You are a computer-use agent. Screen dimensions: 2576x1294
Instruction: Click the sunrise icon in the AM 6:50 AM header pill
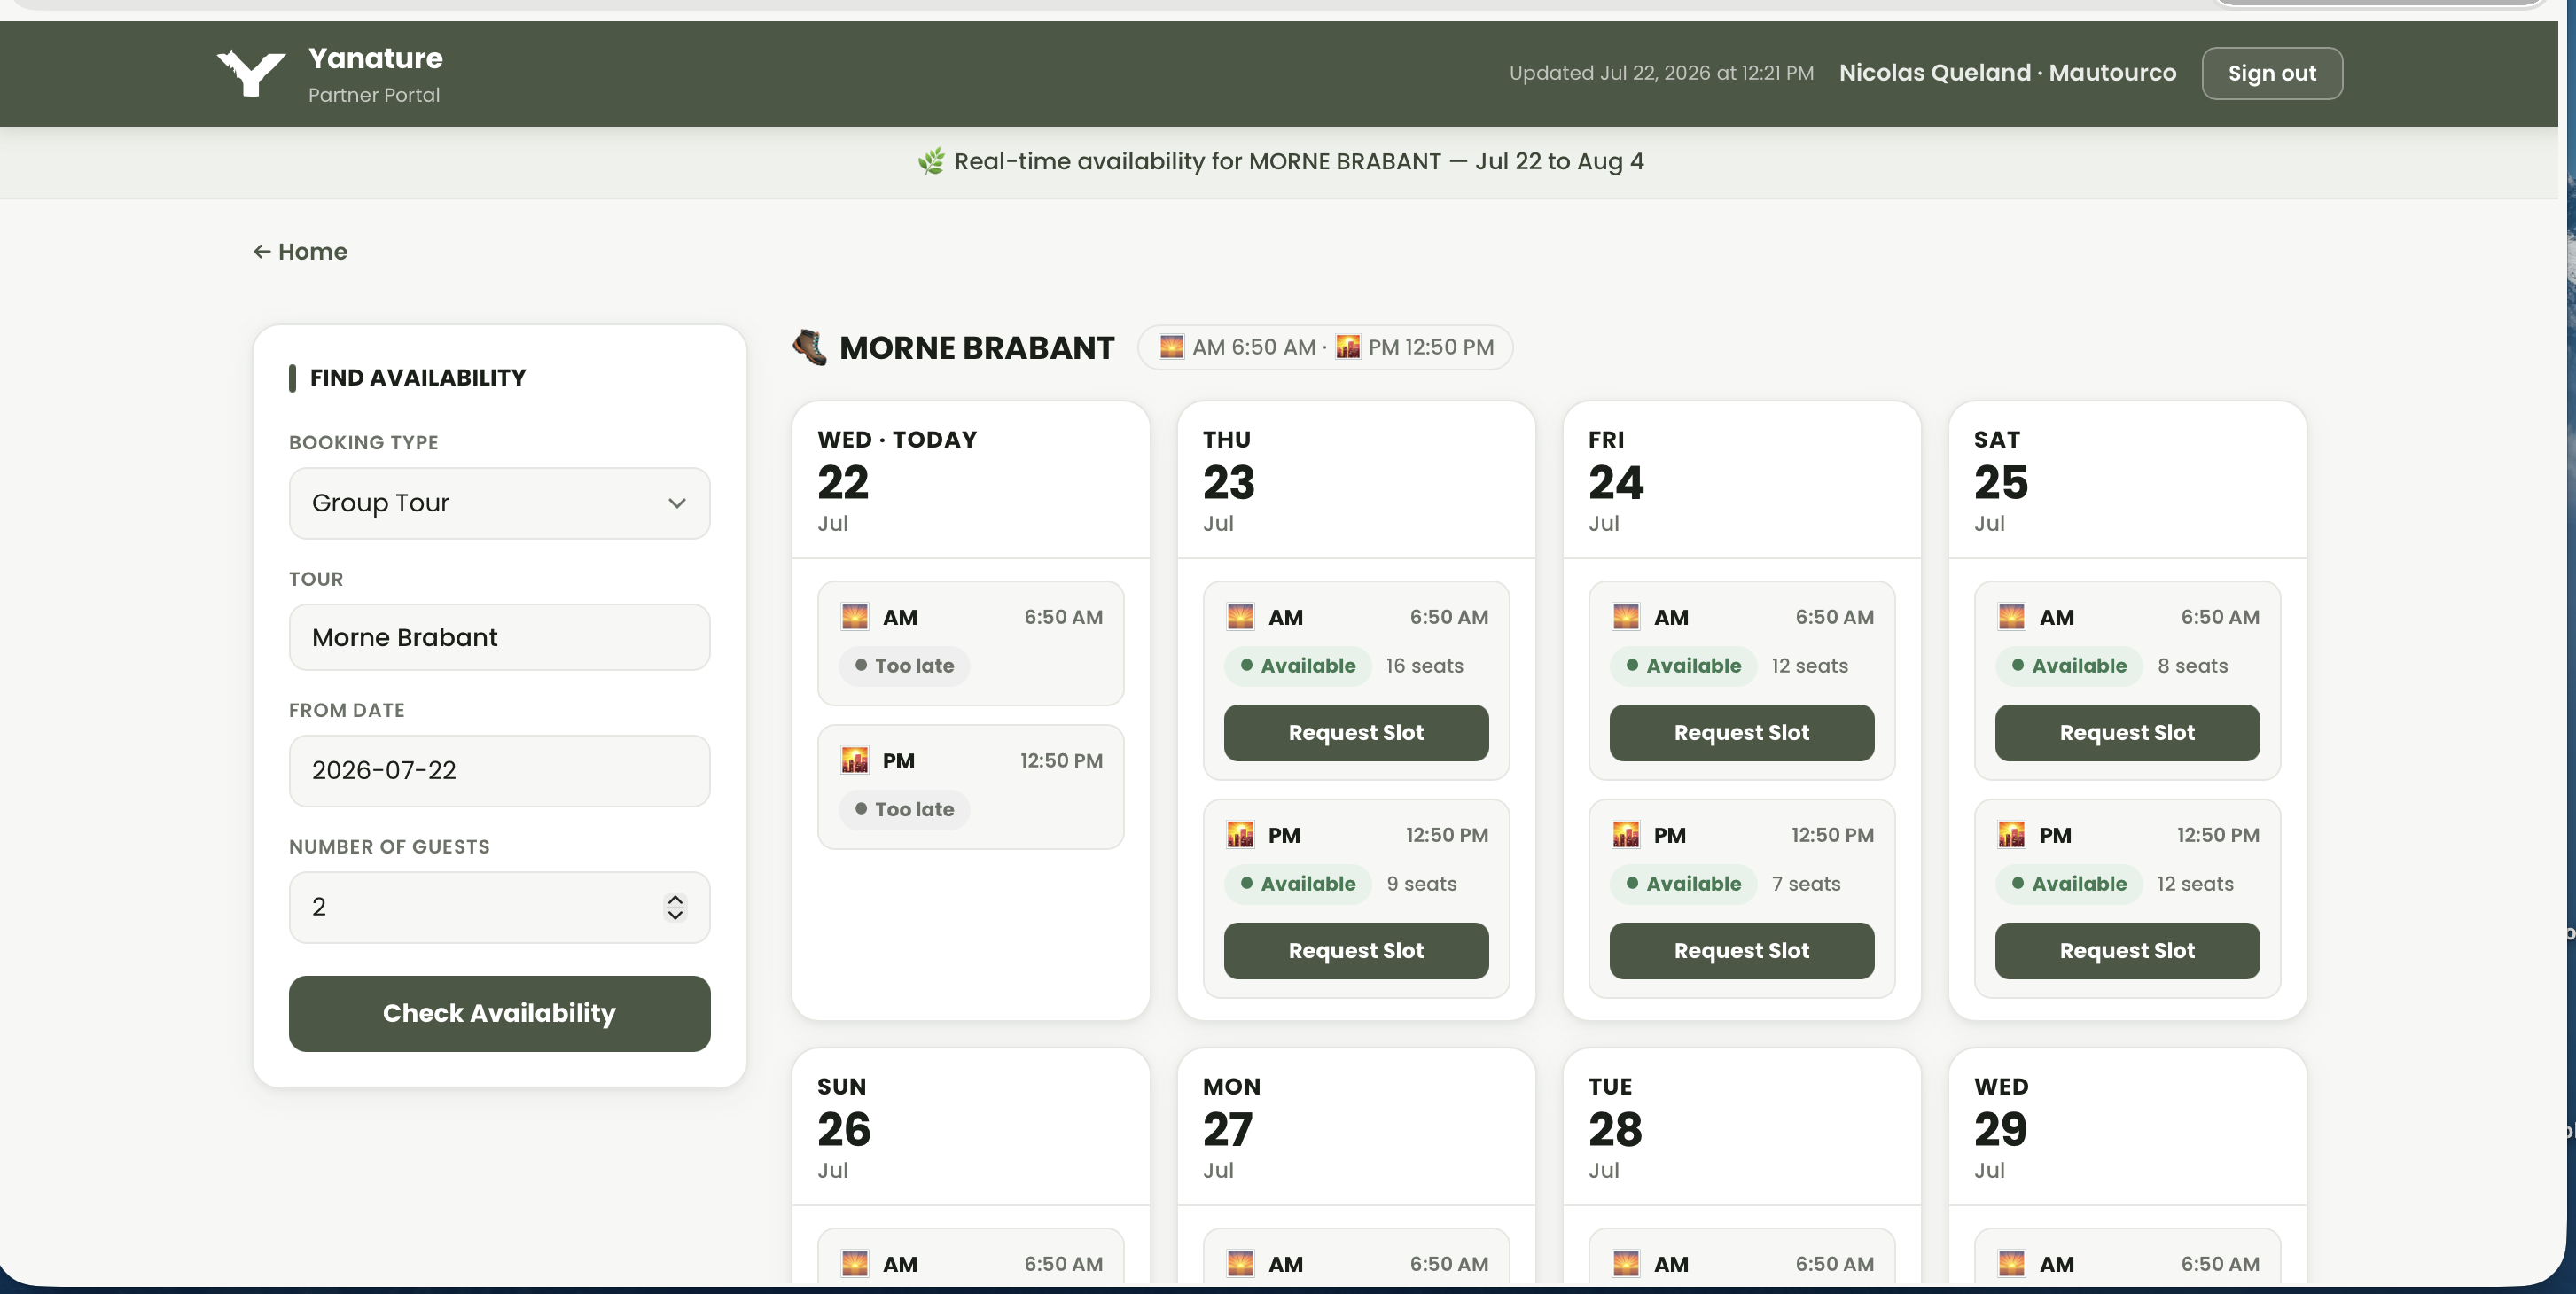pyautogui.click(x=1171, y=347)
